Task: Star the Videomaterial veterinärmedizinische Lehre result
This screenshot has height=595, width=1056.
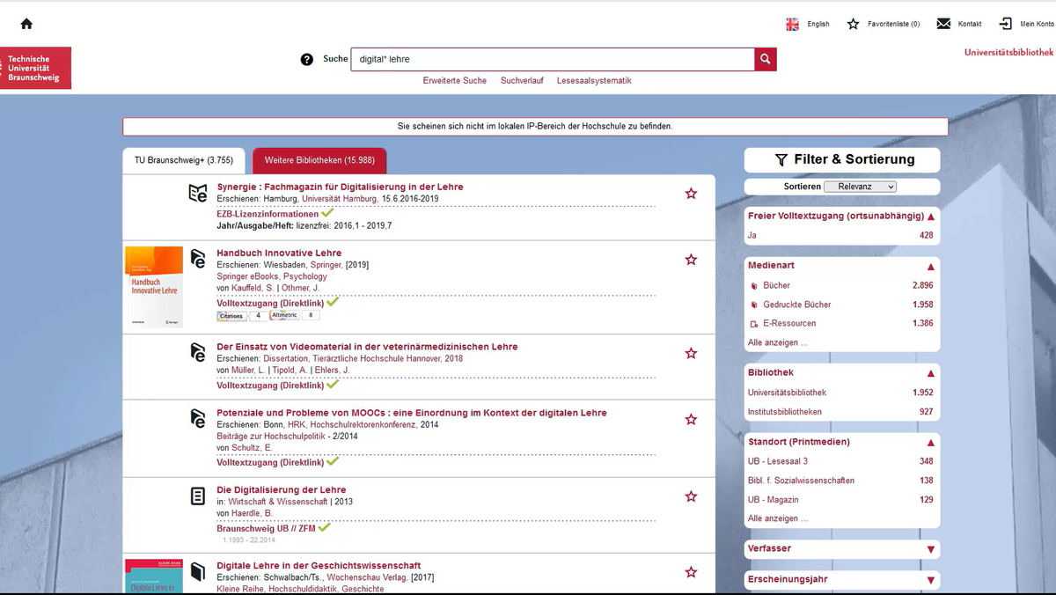Action: 691,353
